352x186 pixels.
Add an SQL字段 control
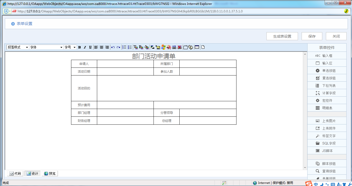tap(327, 143)
